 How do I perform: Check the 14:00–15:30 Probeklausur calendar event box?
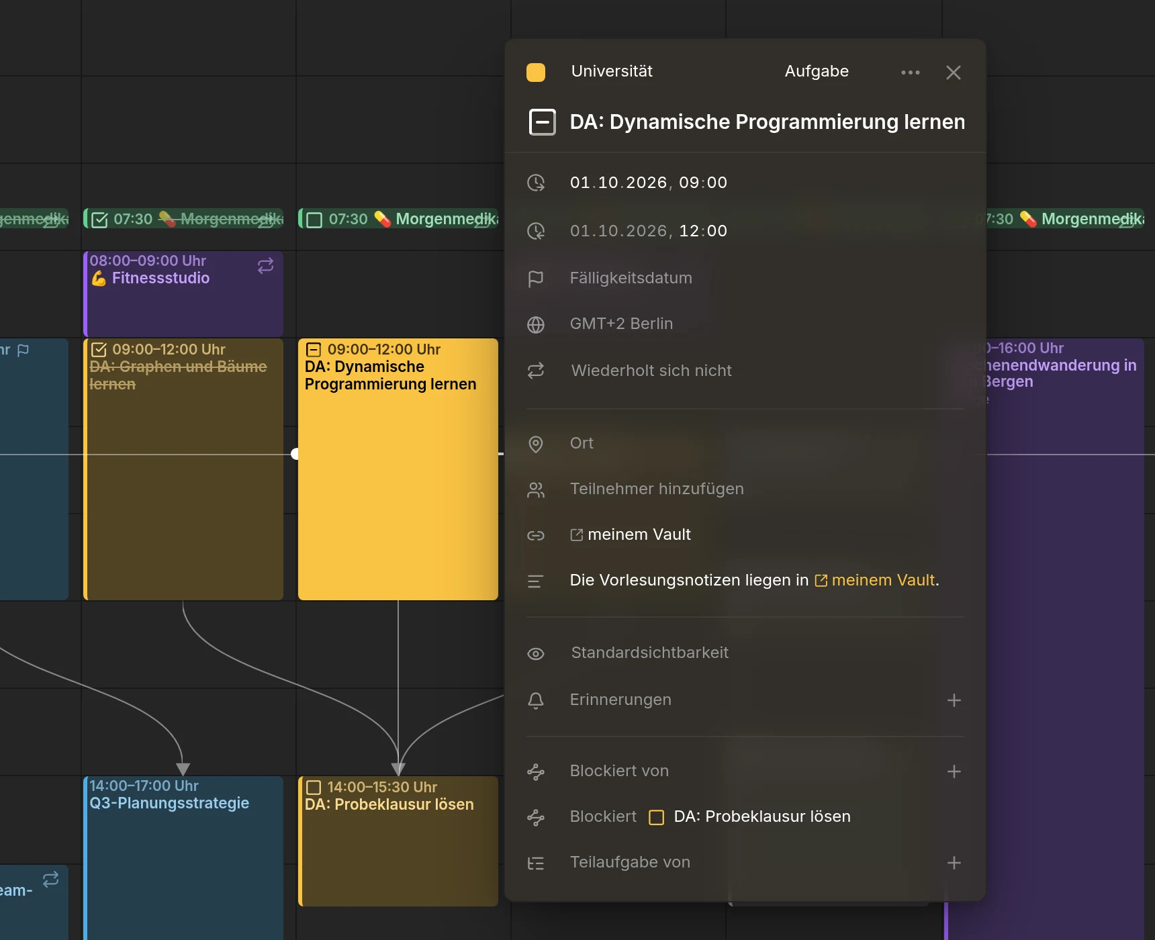314,787
